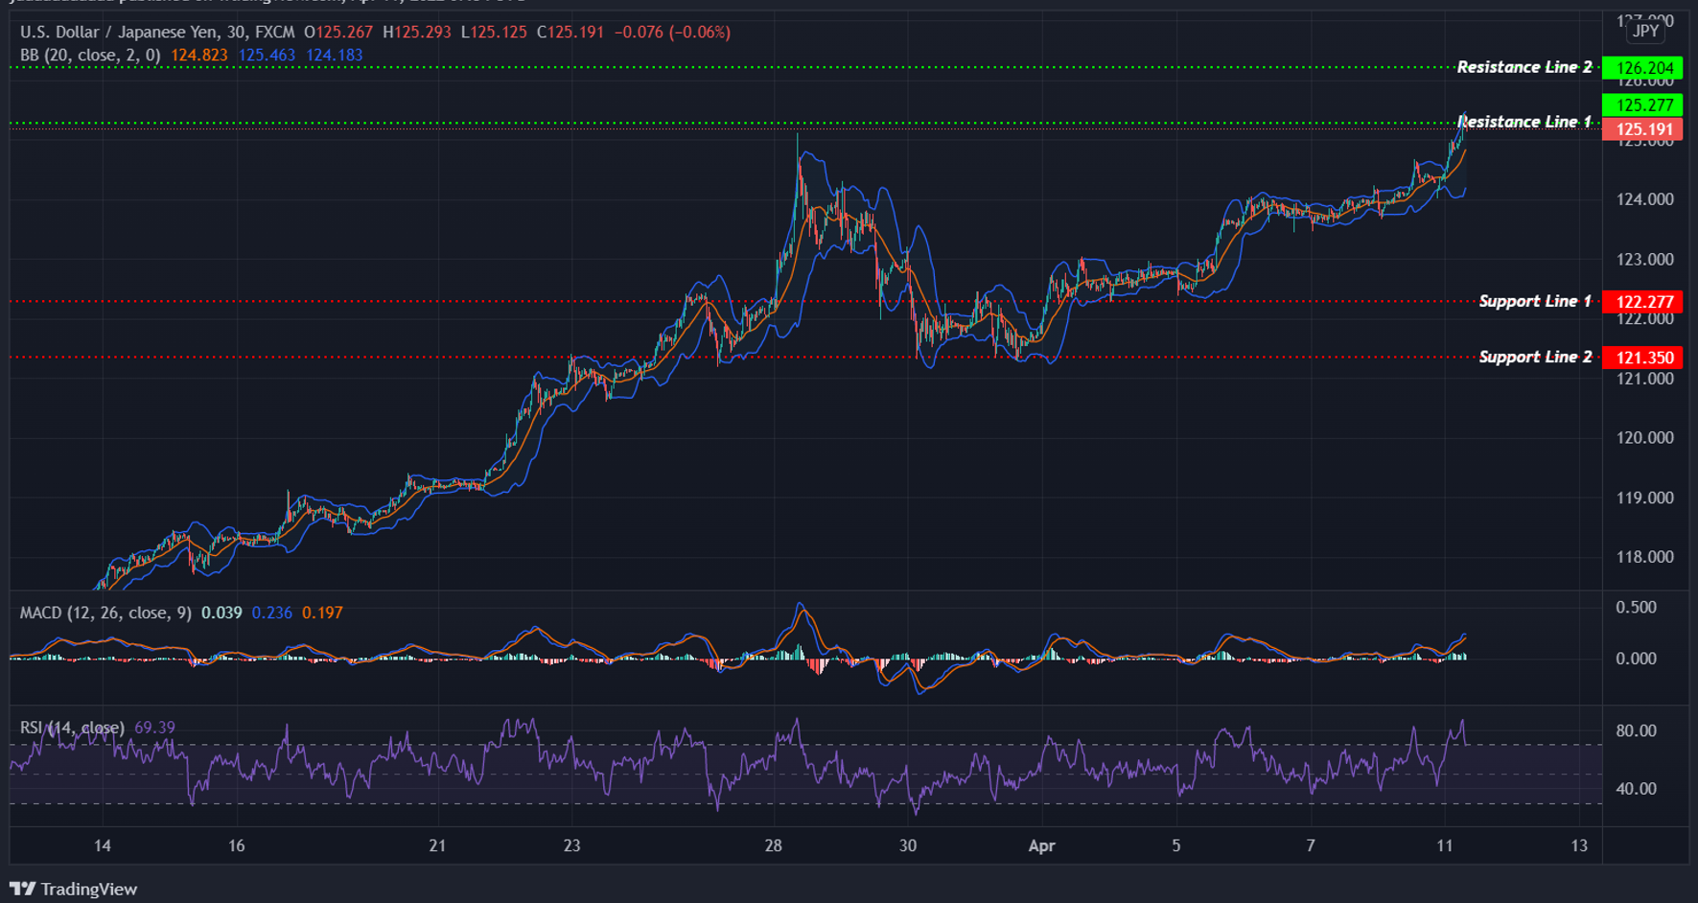Select the red 121.350 Support Line 2 price label
This screenshot has width=1698, height=903.
pos(1640,357)
